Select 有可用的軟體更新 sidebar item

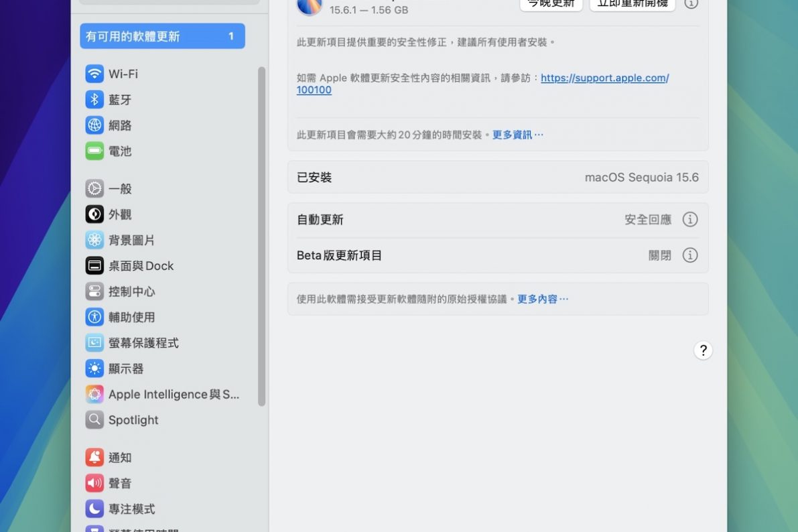(162, 36)
